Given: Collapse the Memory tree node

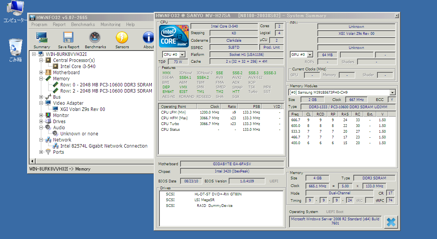Looking at the screenshot, I should (41, 79).
